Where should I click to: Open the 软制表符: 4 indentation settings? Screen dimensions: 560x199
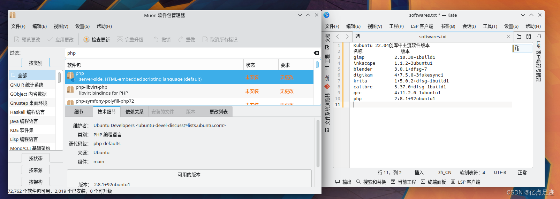click(x=472, y=173)
